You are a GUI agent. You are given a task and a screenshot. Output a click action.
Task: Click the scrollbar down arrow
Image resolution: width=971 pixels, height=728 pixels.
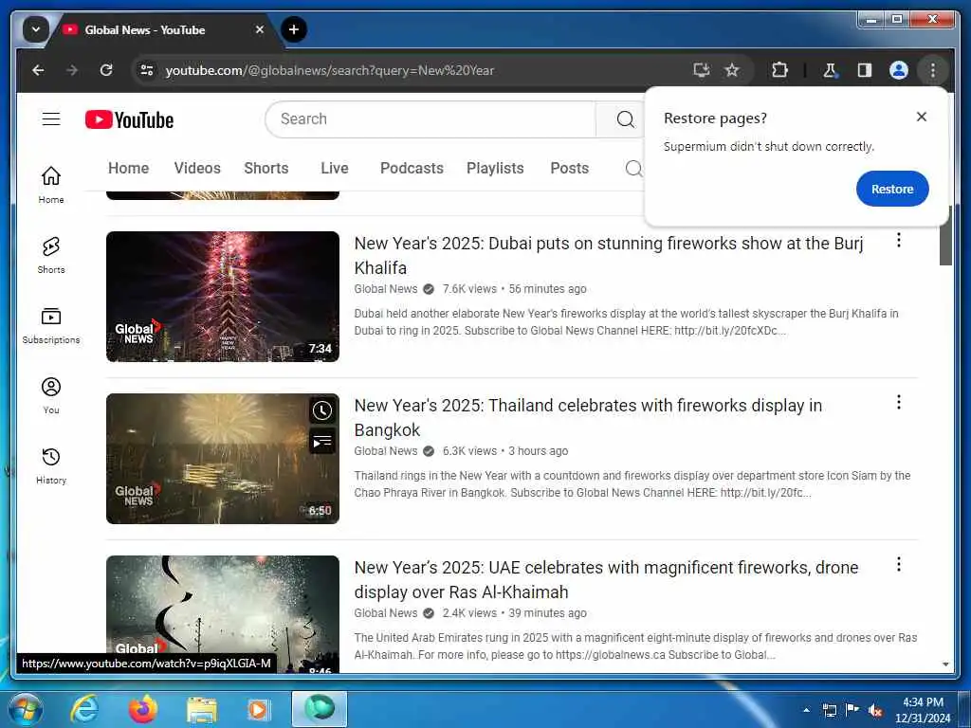(x=945, y=664)
